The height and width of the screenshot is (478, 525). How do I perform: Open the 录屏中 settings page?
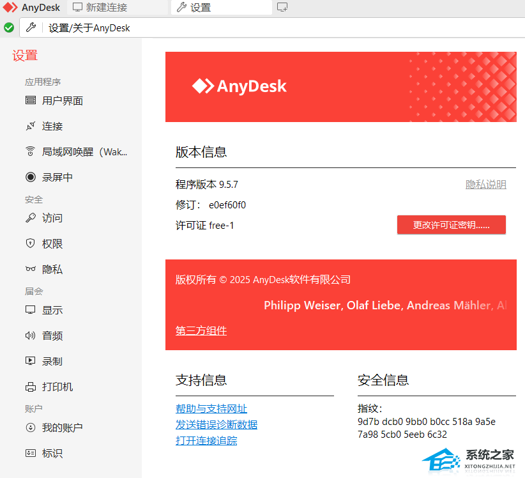coord(57,177)
